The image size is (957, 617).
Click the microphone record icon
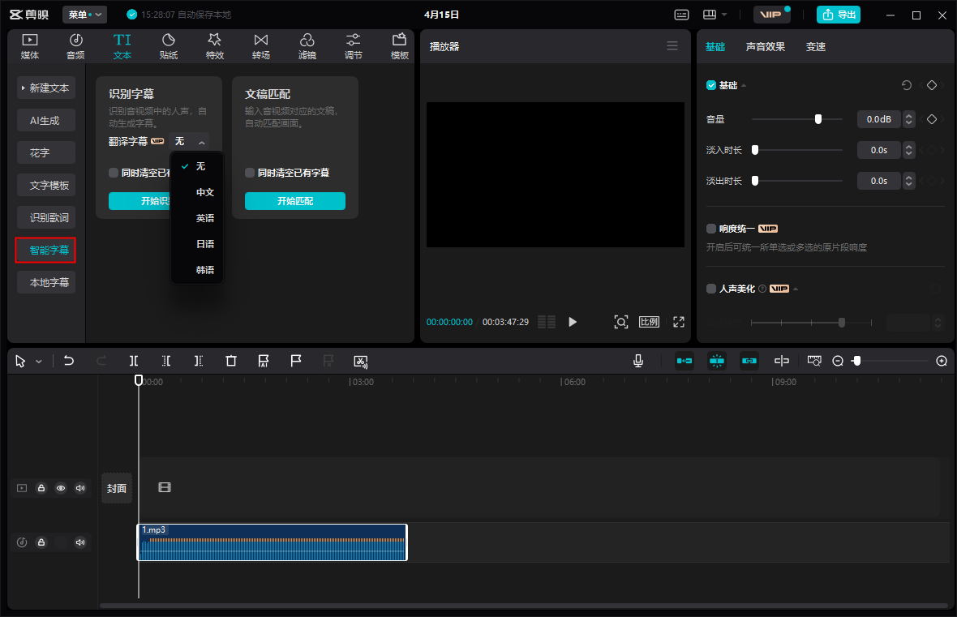[638, 362]
